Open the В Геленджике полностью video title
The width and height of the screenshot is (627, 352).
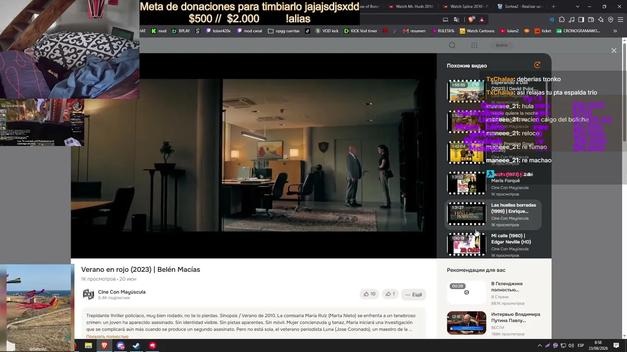click(x=507, y=286)
